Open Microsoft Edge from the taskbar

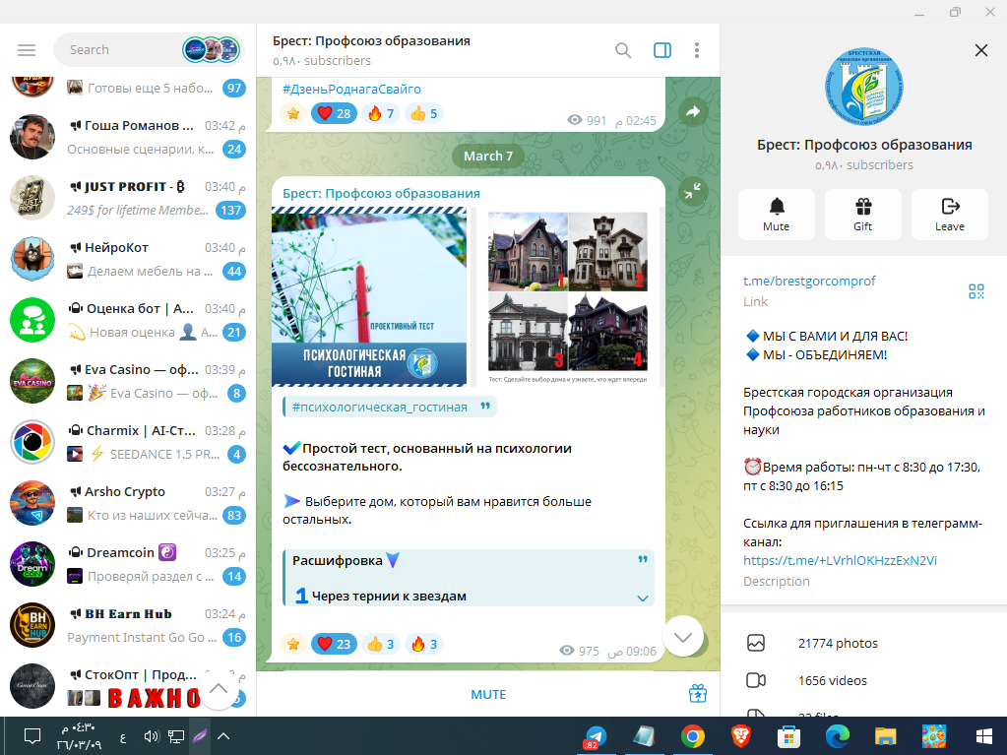(x=837, y=736)
